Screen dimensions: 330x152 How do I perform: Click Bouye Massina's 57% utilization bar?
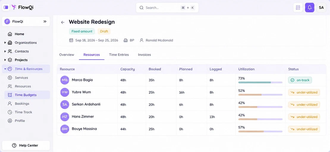(260, 132)
